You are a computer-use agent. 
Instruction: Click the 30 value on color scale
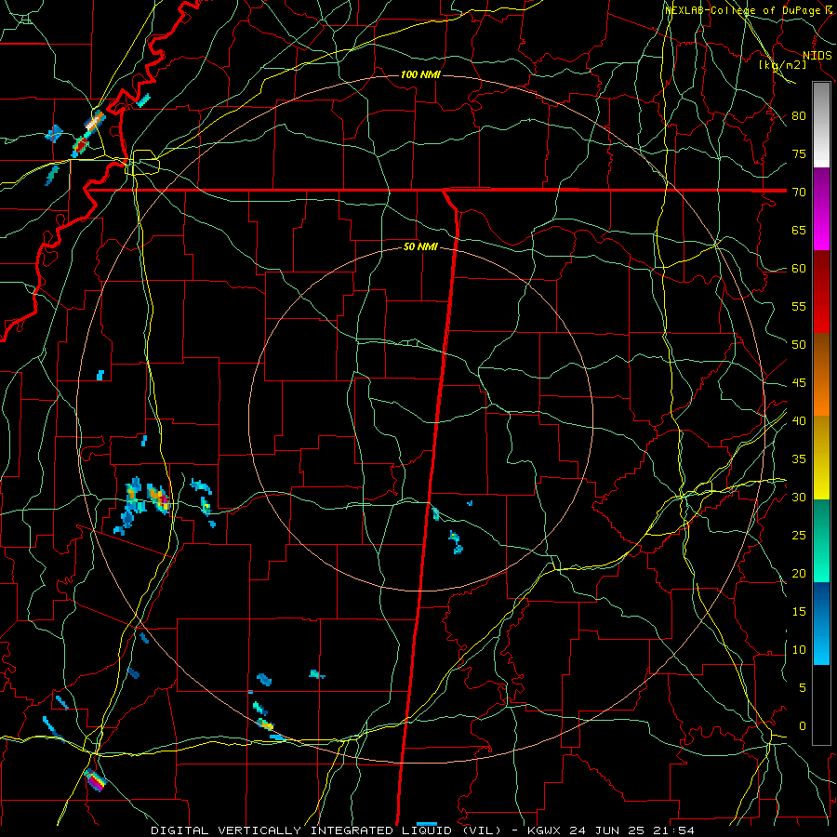click(x=799, y=497)
